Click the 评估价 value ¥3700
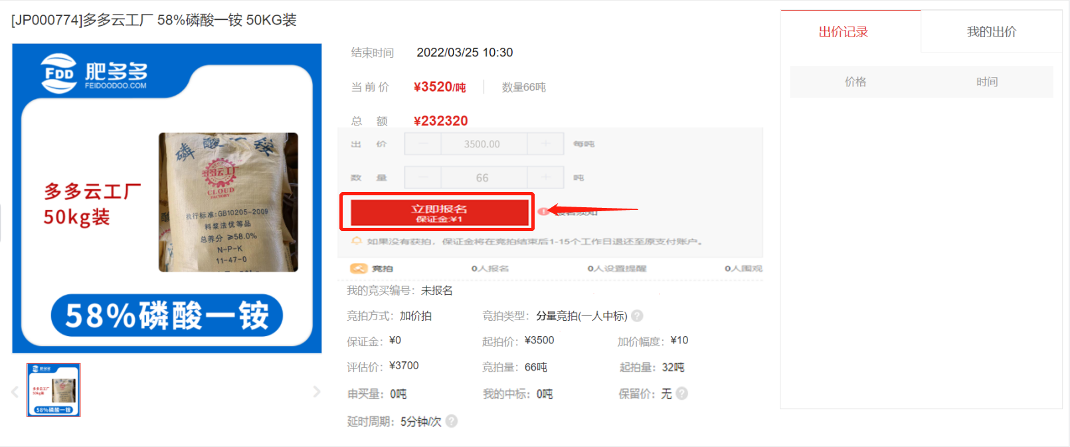Image resolution: width=1070 pixels, height=447 pixels. [x=404, y=366]
